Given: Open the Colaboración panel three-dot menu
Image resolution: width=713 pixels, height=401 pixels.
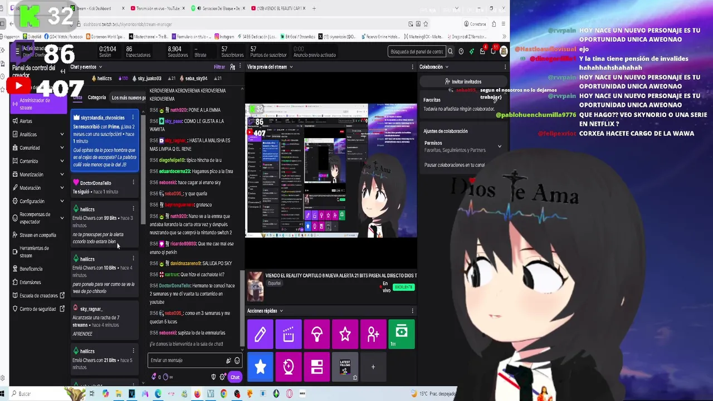Looking at the screenshot, I should (505, 67).
